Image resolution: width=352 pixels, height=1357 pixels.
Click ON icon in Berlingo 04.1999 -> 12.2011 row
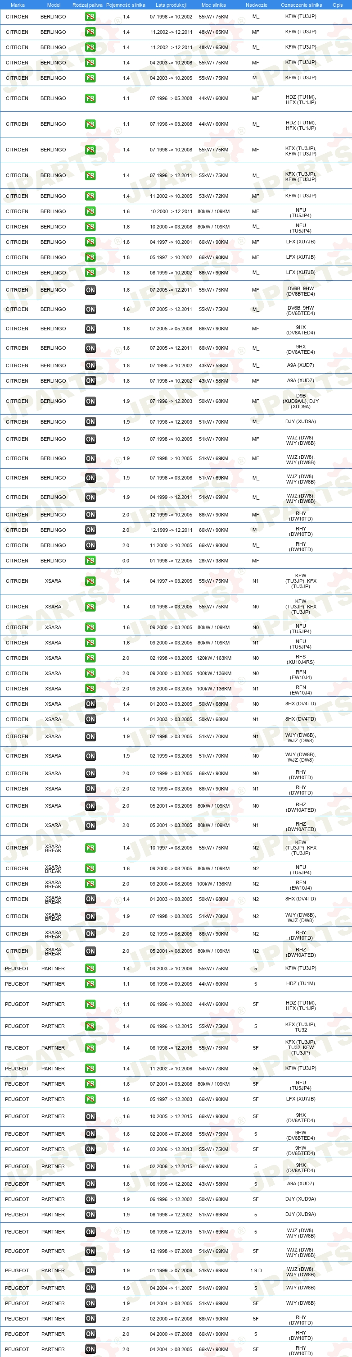pyautogui.click(x=90, y=497)
